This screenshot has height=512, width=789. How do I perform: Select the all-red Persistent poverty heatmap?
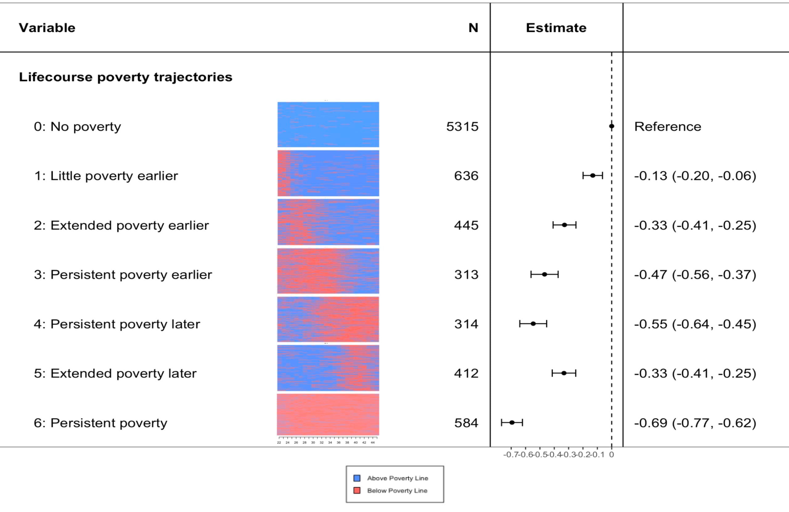(x=328, y=415)
